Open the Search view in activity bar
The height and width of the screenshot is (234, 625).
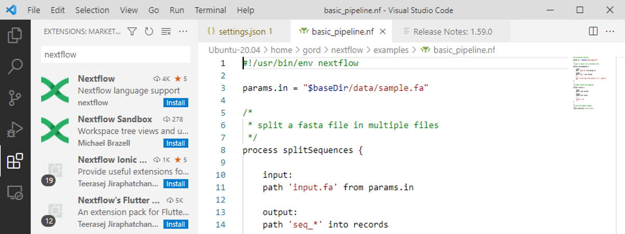[15, 66]
